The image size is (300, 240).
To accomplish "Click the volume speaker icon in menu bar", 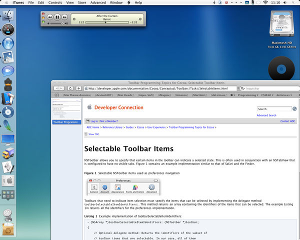I will pyautogui.click(x=285, y=2).
